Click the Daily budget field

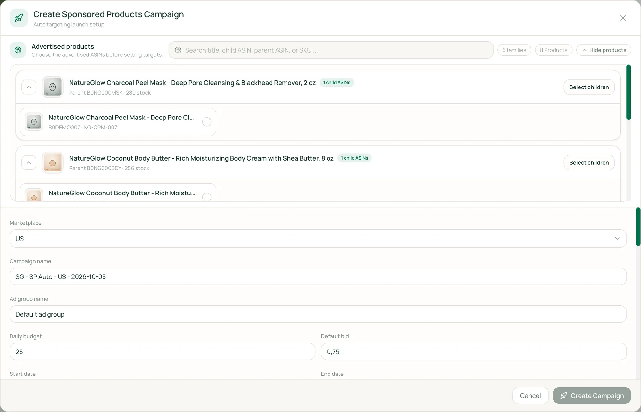(x=162, y=352)
